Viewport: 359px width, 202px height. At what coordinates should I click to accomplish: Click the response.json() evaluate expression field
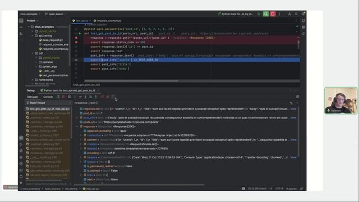(181, 103)
